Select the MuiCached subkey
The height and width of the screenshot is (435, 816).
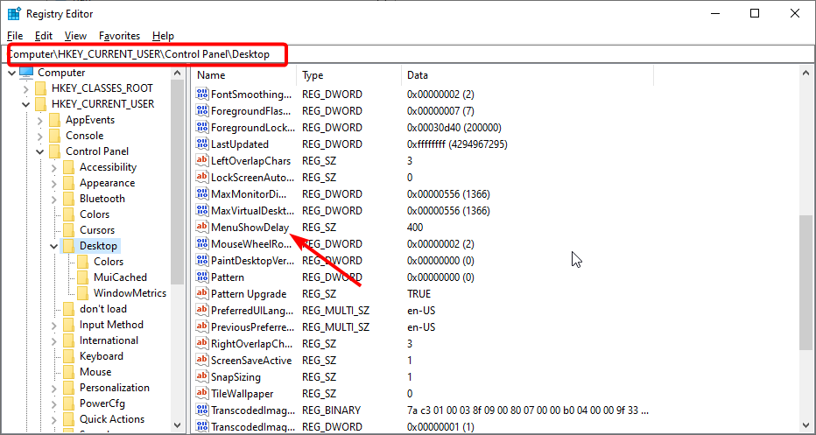[120, 277]
